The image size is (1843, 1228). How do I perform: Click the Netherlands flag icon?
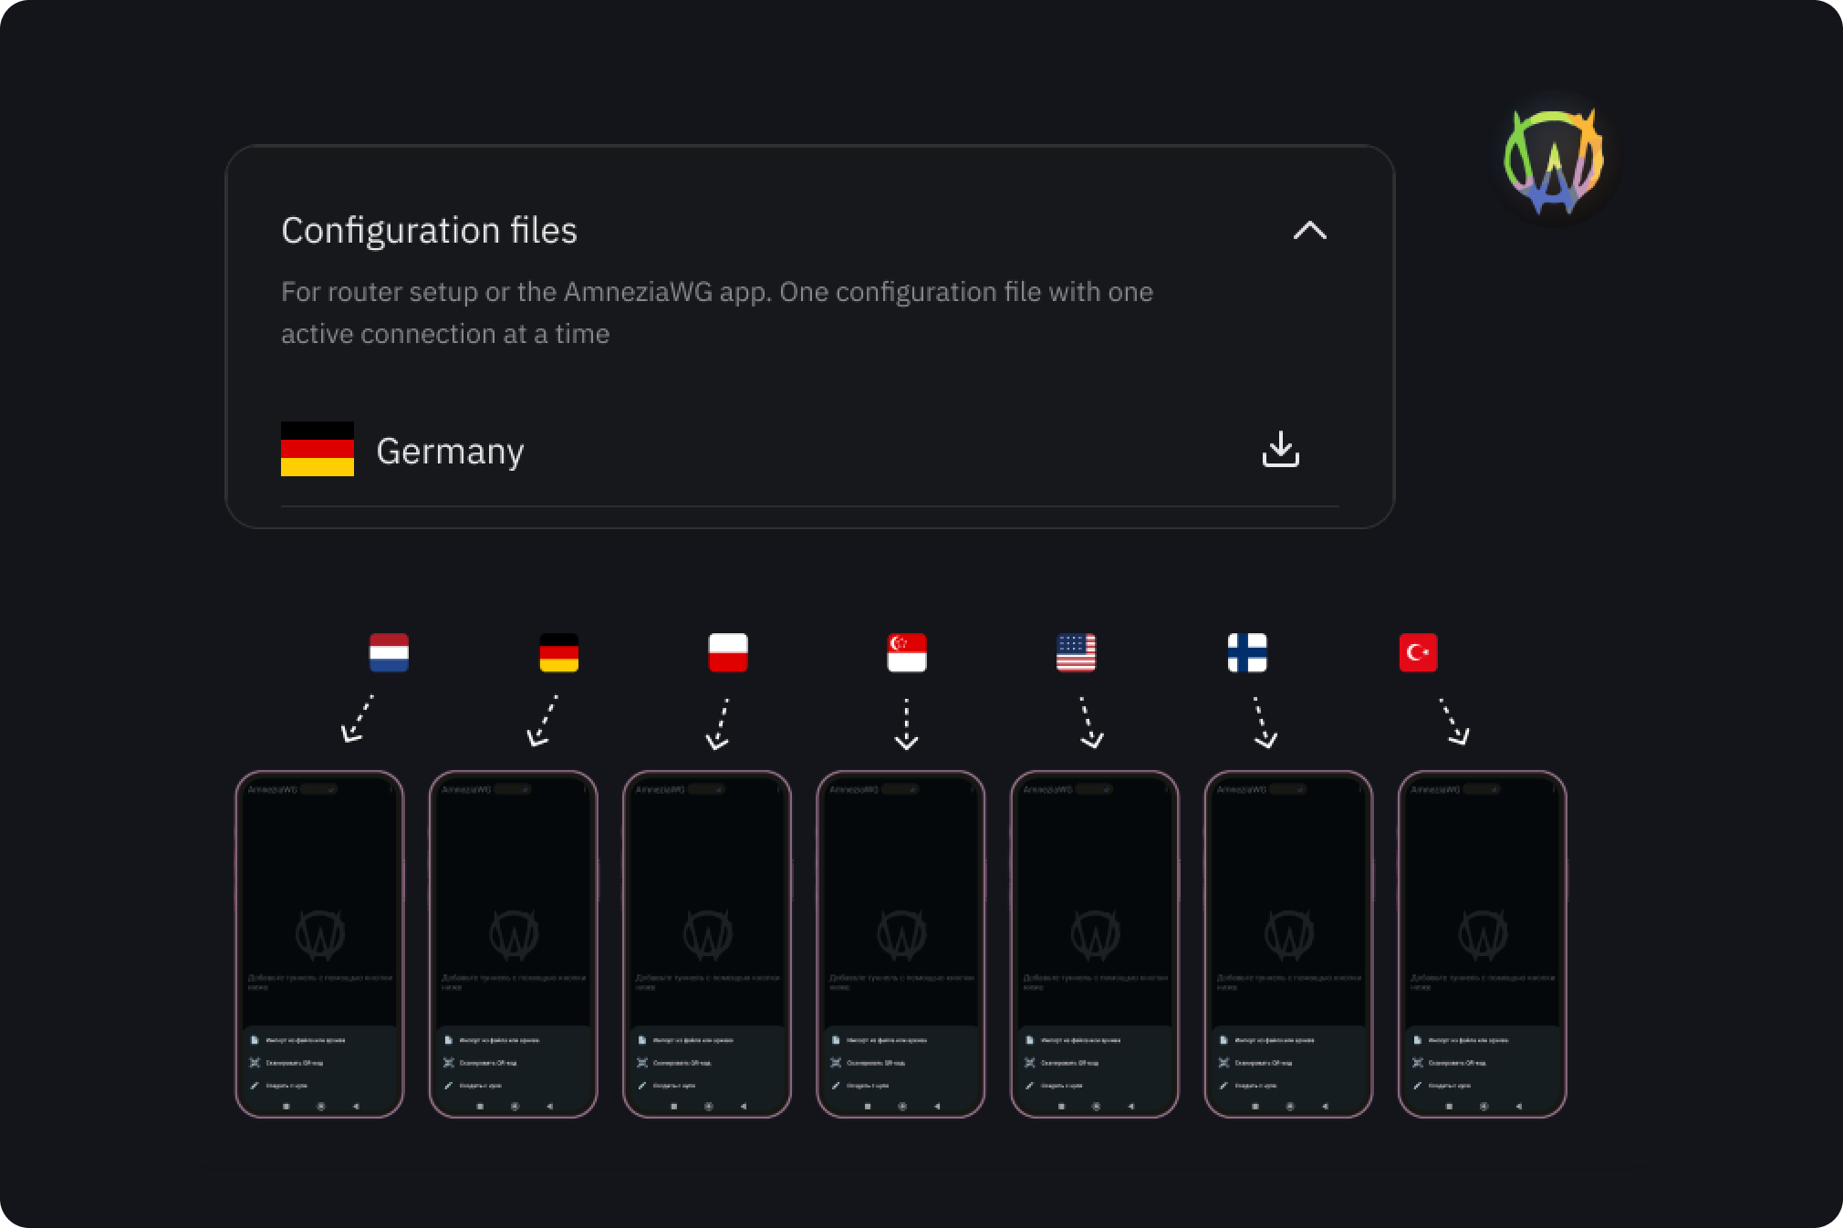pos(389,652)
